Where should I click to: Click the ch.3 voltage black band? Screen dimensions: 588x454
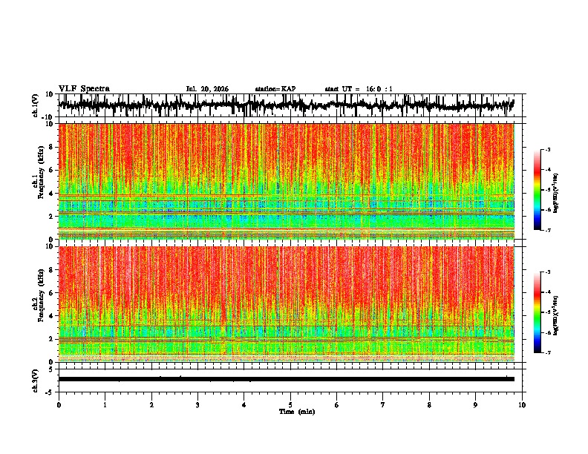point(286,379)
